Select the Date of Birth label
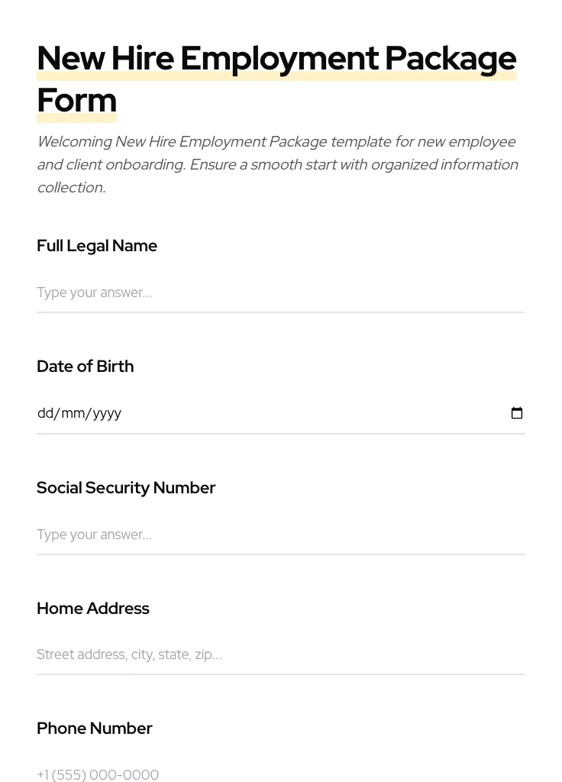Viewport: 562px width, 782px height. click(x=85, y=367)
